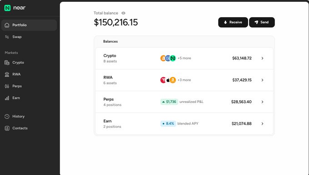Viewport: 309px width, 175px height.
Task: Click the Send paper plane icon
Action: point(256,22)
